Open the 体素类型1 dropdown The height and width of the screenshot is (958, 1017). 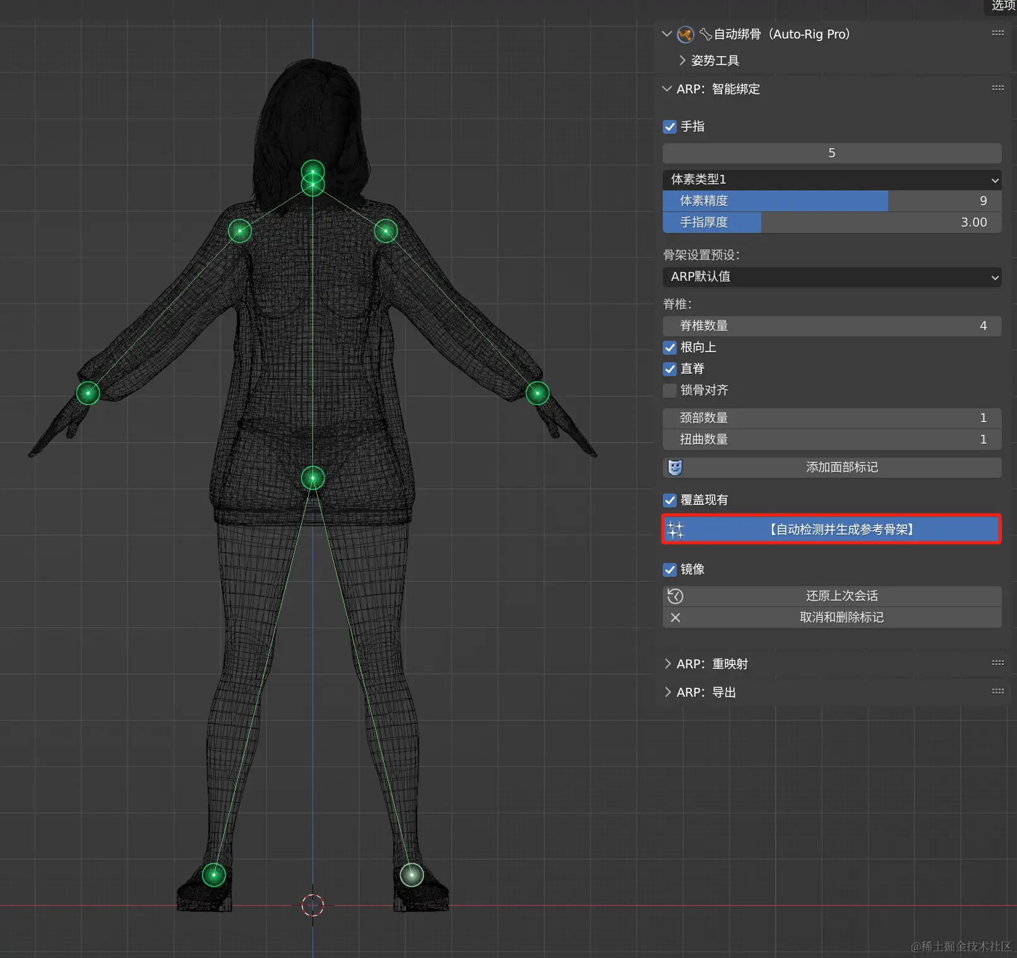831,180
